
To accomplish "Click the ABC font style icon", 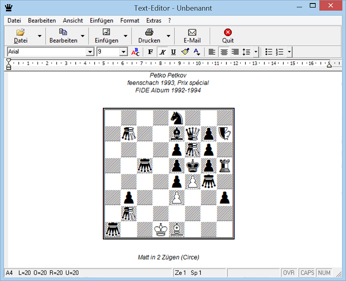I will (135, 52).
